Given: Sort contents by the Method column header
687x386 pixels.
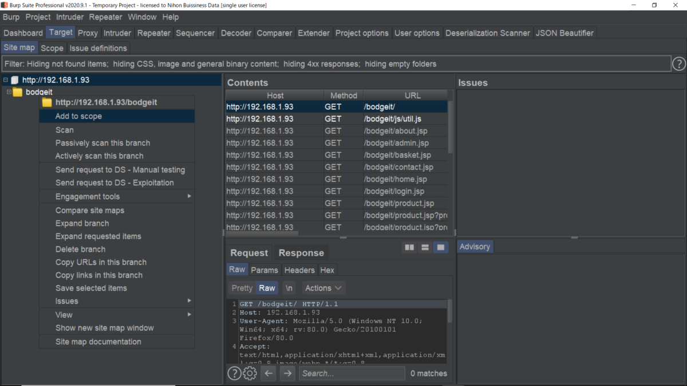Looking at the screenshot, I should pyautogui.click(x=343, y=95).
